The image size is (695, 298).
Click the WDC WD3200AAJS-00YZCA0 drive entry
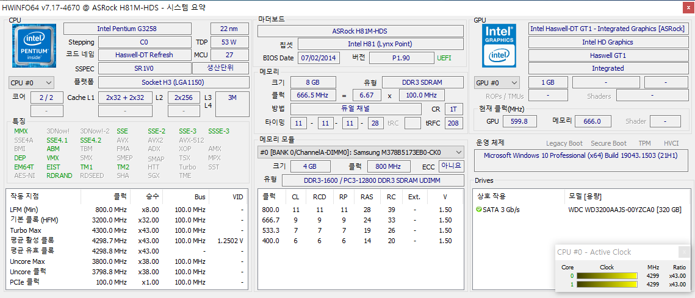pos(625,210)
